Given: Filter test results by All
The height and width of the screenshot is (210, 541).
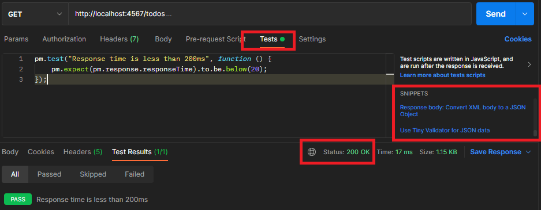Looking at the screenshot, I should pos(15,174).
